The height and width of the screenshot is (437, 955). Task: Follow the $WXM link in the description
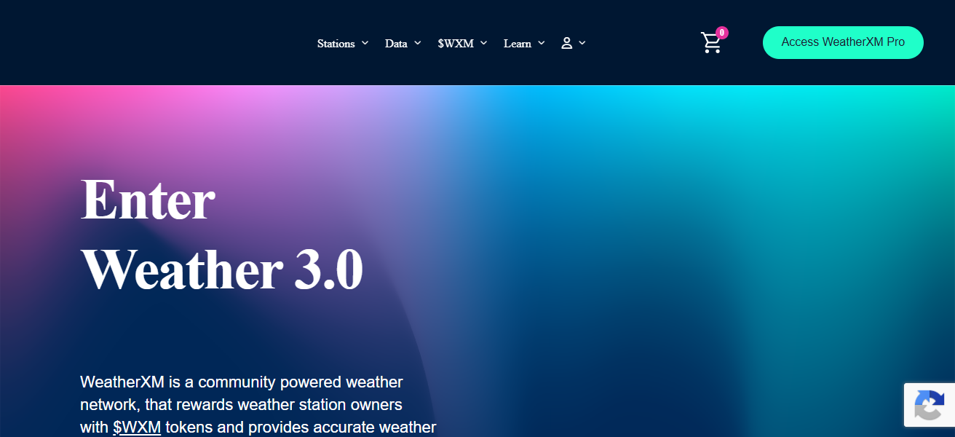coord(137,428)
